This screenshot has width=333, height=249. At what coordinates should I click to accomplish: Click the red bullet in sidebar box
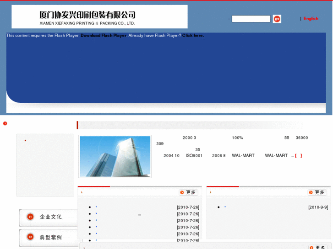tap(25, 141)
